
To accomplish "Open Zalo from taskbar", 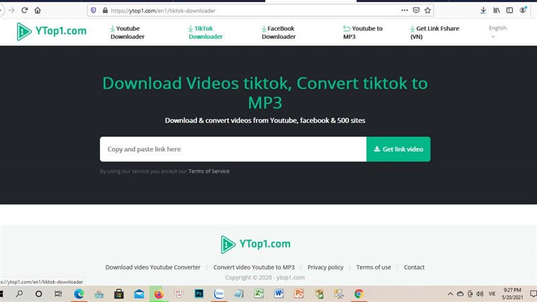I will 219,294.
